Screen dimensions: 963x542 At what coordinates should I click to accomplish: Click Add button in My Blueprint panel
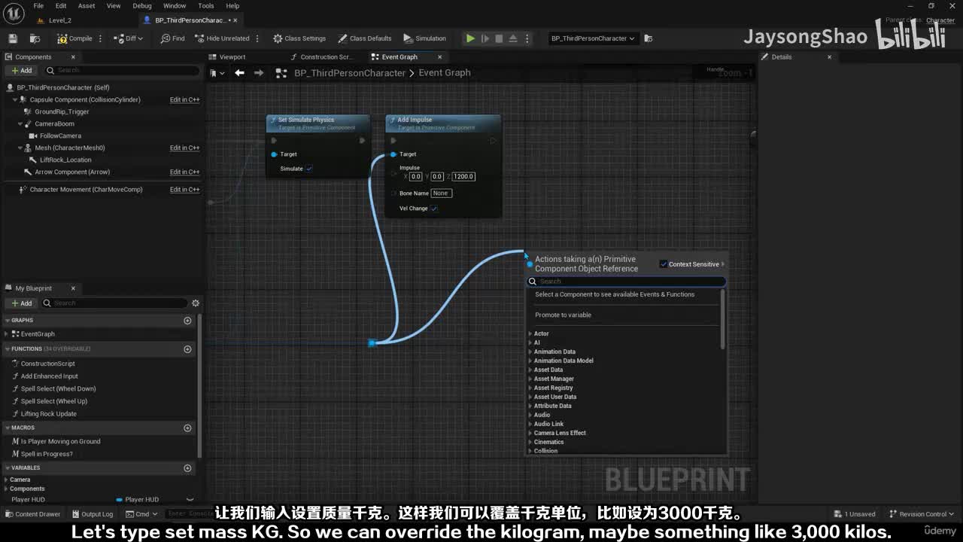pos(21,303)
